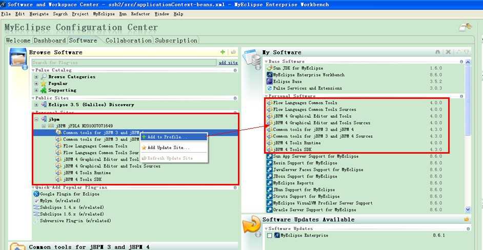This screenshot has height=250, width=483.
Task: Collapse the Pulse Catalog section
Action: tap(33, 70)
